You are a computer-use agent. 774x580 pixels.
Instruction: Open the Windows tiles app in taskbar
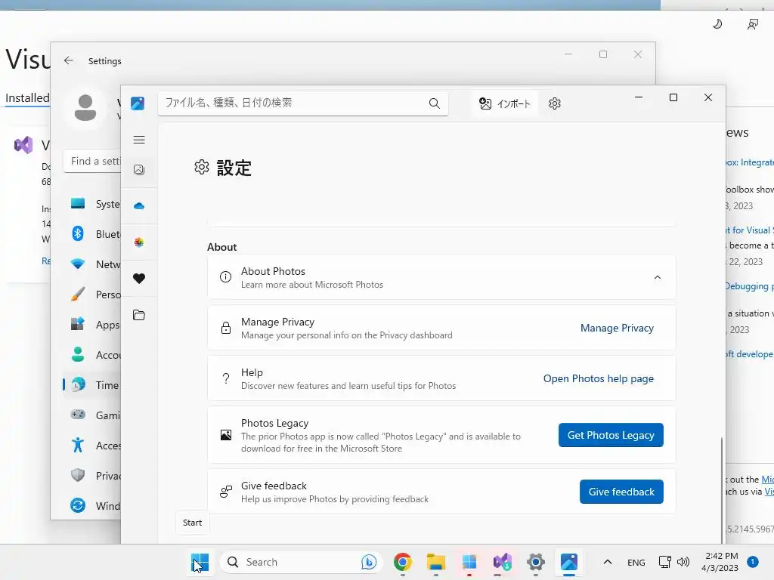[x=469, y=562]
